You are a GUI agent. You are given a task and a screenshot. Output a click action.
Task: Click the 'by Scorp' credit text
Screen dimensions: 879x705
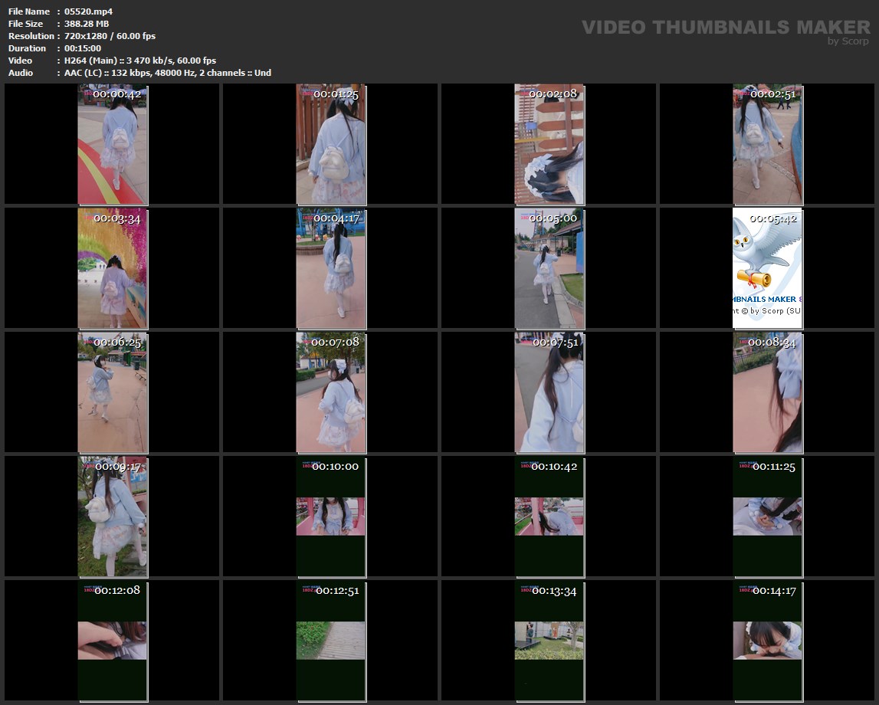coord(848,41)
